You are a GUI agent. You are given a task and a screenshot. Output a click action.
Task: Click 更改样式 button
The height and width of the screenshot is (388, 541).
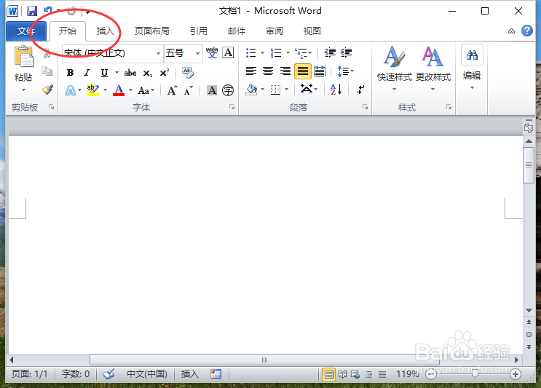click(x=433, y=68)
